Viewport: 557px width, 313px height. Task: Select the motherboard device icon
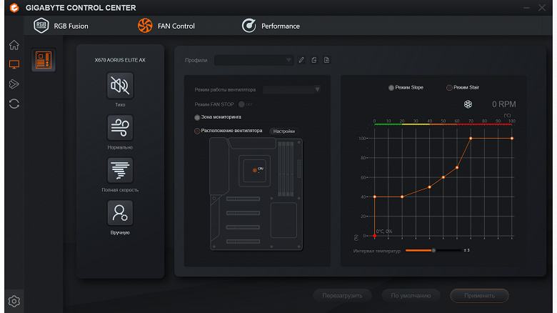pos(44,60)
